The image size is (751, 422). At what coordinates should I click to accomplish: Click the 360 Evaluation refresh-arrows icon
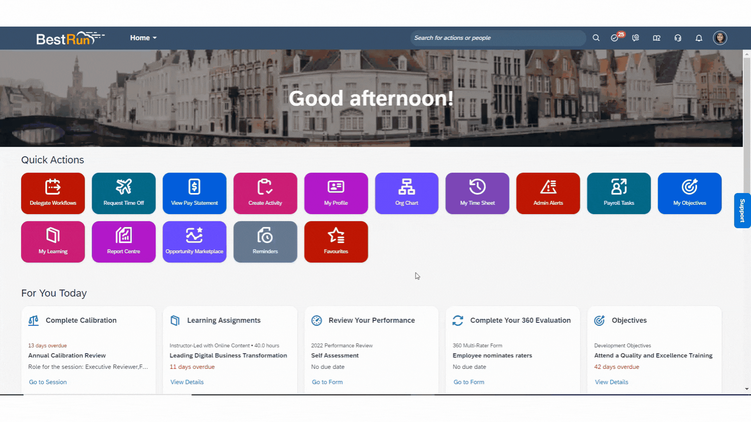pos(458,320)
